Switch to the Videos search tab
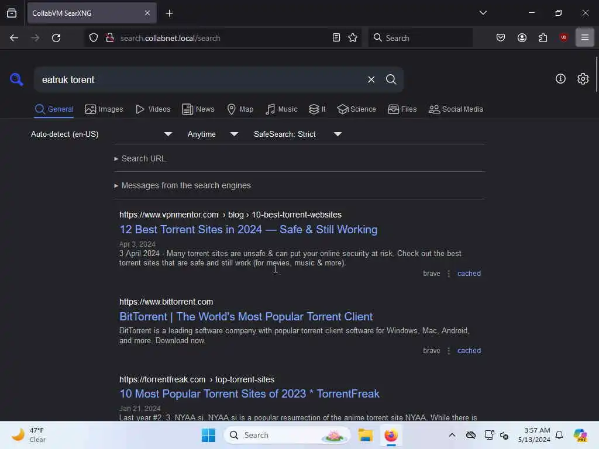Image resolution: width=599 pixels, height=449 pixels. 153,109
